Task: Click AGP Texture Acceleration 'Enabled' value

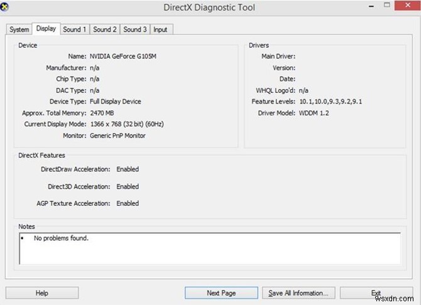Action: (128, 203)
